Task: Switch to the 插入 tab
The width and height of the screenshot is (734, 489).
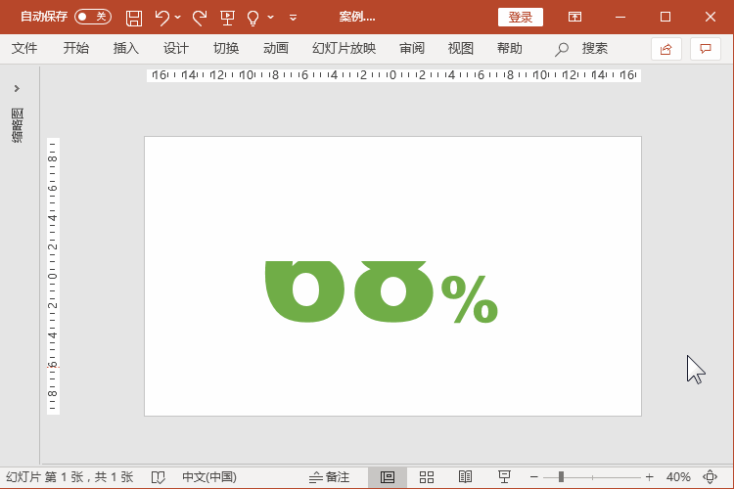Action: (126, 48)
